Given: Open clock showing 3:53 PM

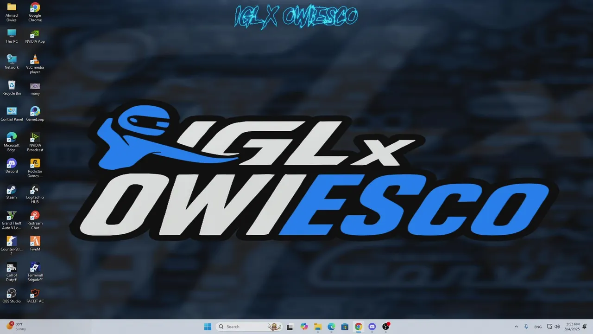Looking at the screenshot, I should 572,327.
